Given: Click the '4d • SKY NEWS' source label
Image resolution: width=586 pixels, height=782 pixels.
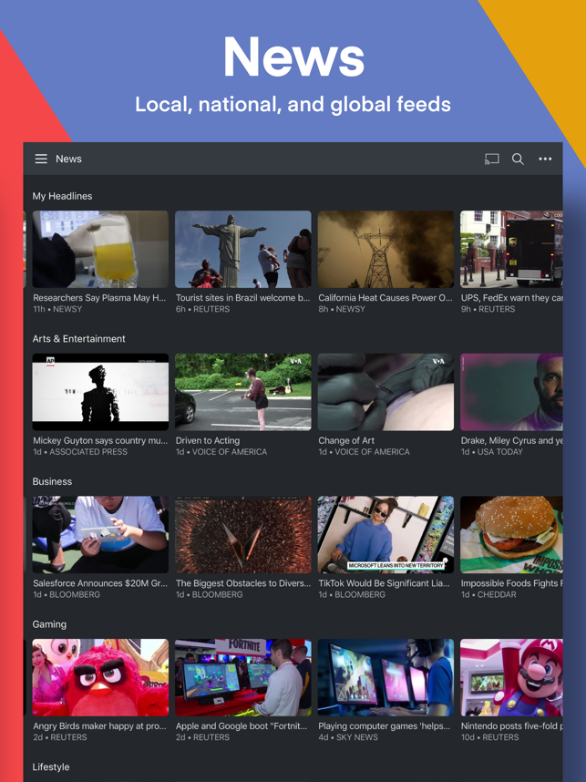Looking at the screenshot, I should [x=348, y=736].
